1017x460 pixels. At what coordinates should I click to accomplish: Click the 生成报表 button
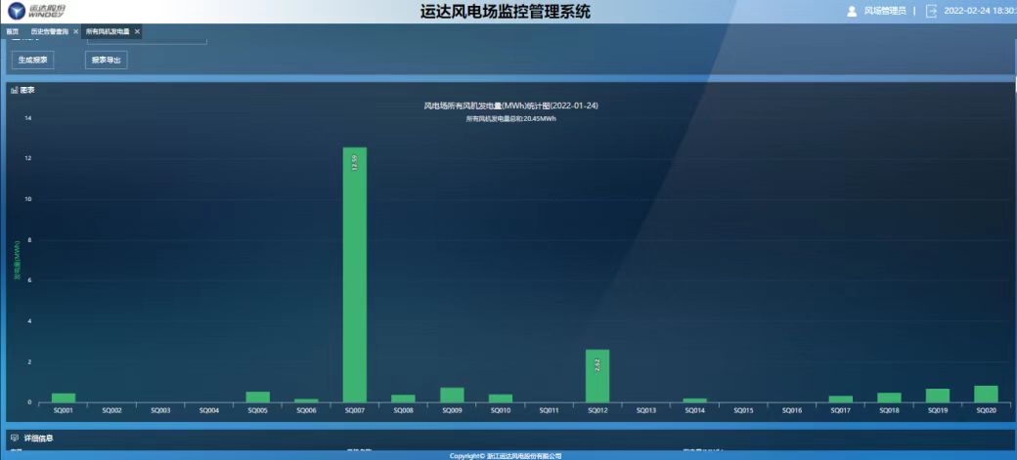coord(34,60)
